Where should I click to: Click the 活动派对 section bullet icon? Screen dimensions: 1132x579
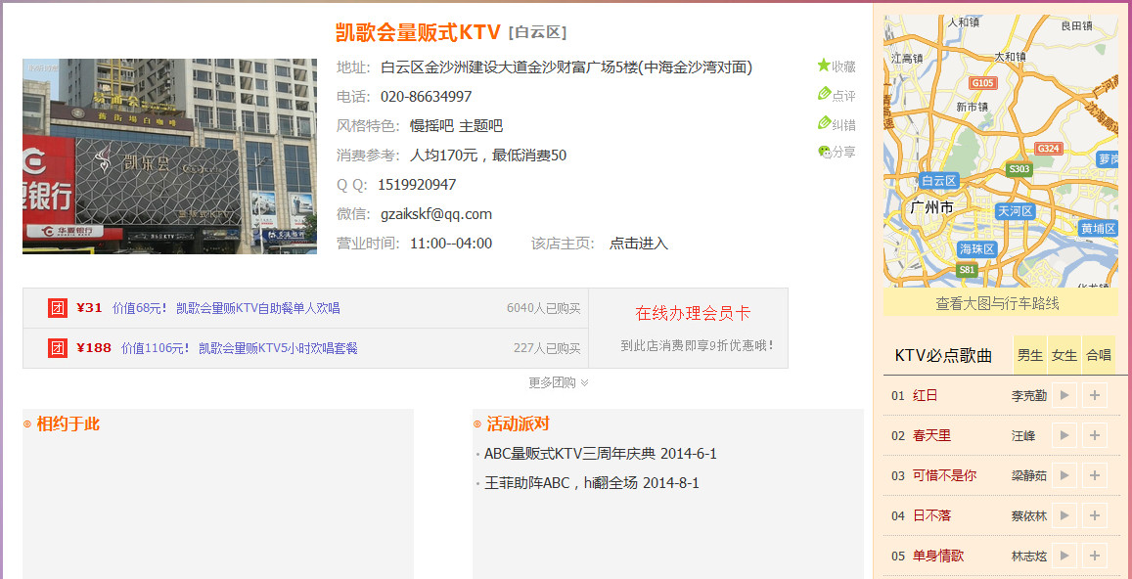[477, 424]
